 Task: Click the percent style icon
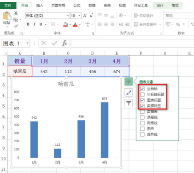click(178, 24)
